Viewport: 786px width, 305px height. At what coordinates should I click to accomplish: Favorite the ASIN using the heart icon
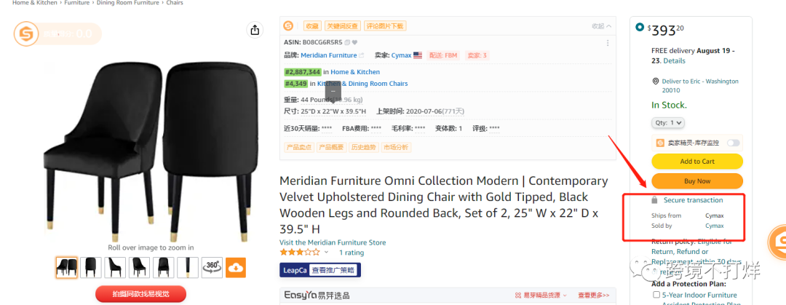point(355,42)
